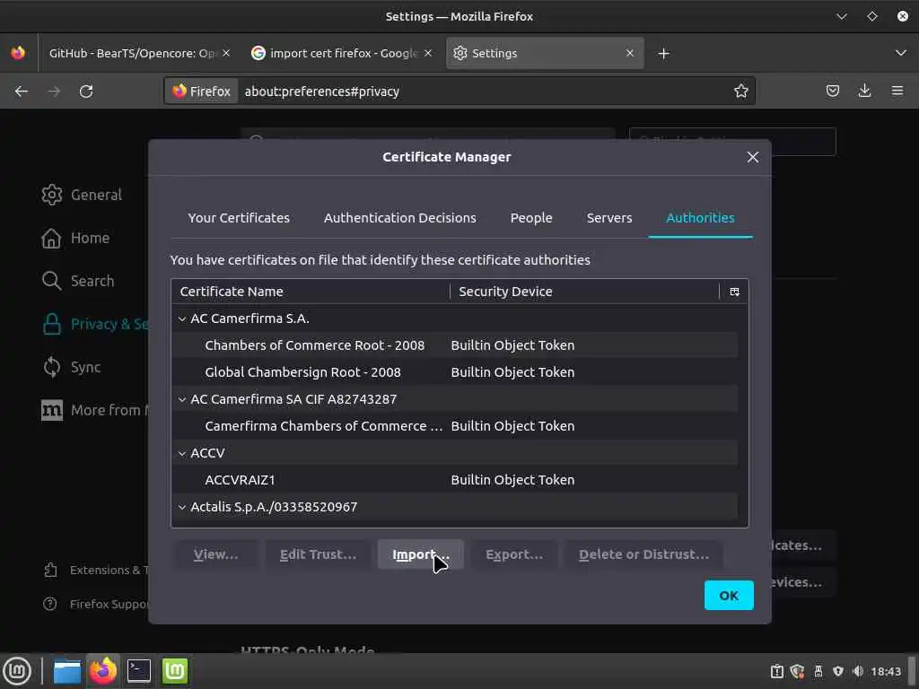Open the Downloads panel icon
The image size is (919, 689).
tap(864, 91)
